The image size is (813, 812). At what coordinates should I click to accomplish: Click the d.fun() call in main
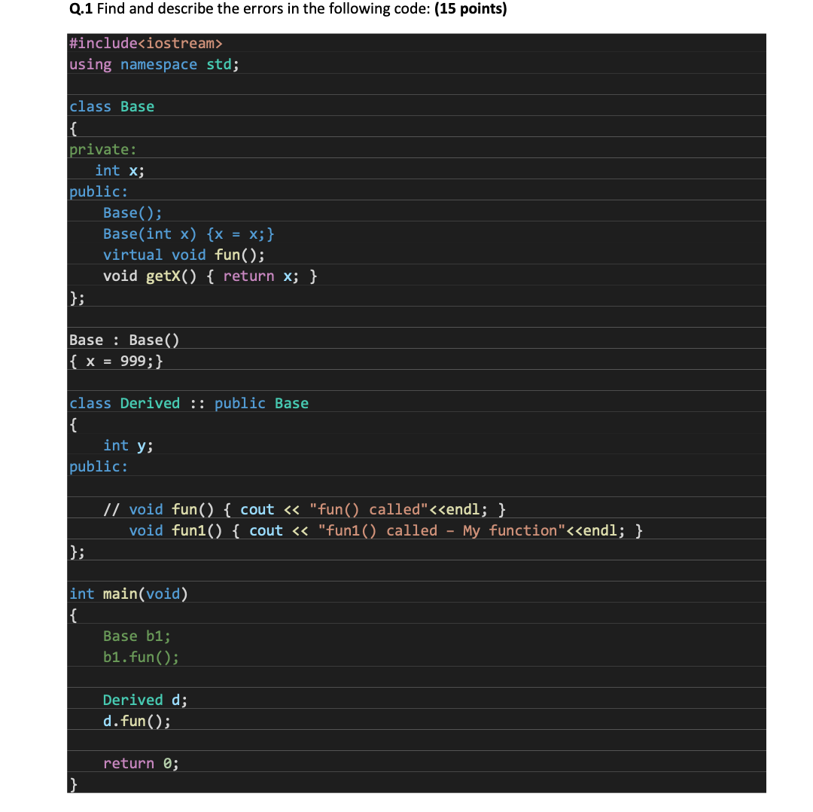[135, 721]
